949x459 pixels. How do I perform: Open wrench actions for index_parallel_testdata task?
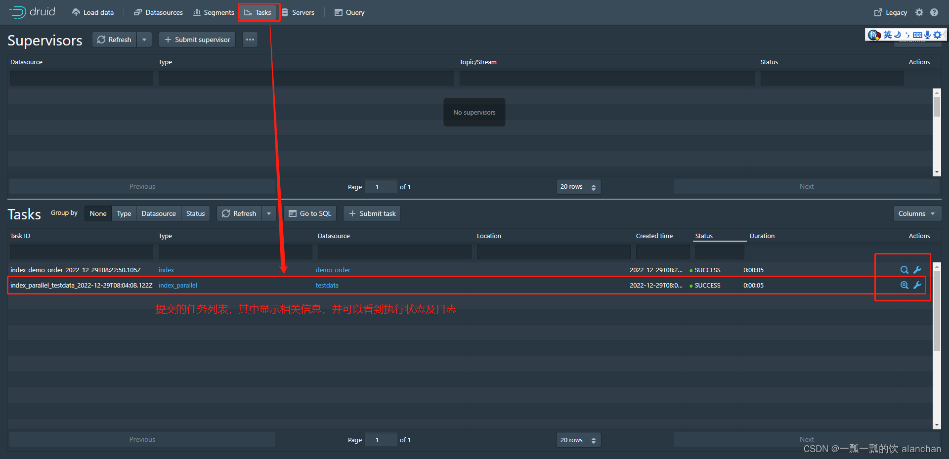point(917,285)
